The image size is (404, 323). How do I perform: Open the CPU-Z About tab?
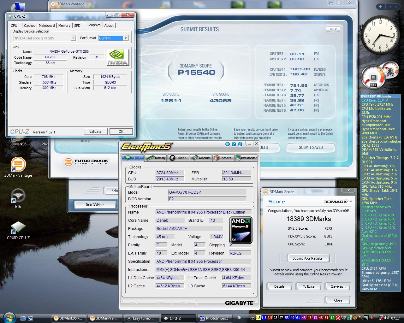(x=109, y=26)
